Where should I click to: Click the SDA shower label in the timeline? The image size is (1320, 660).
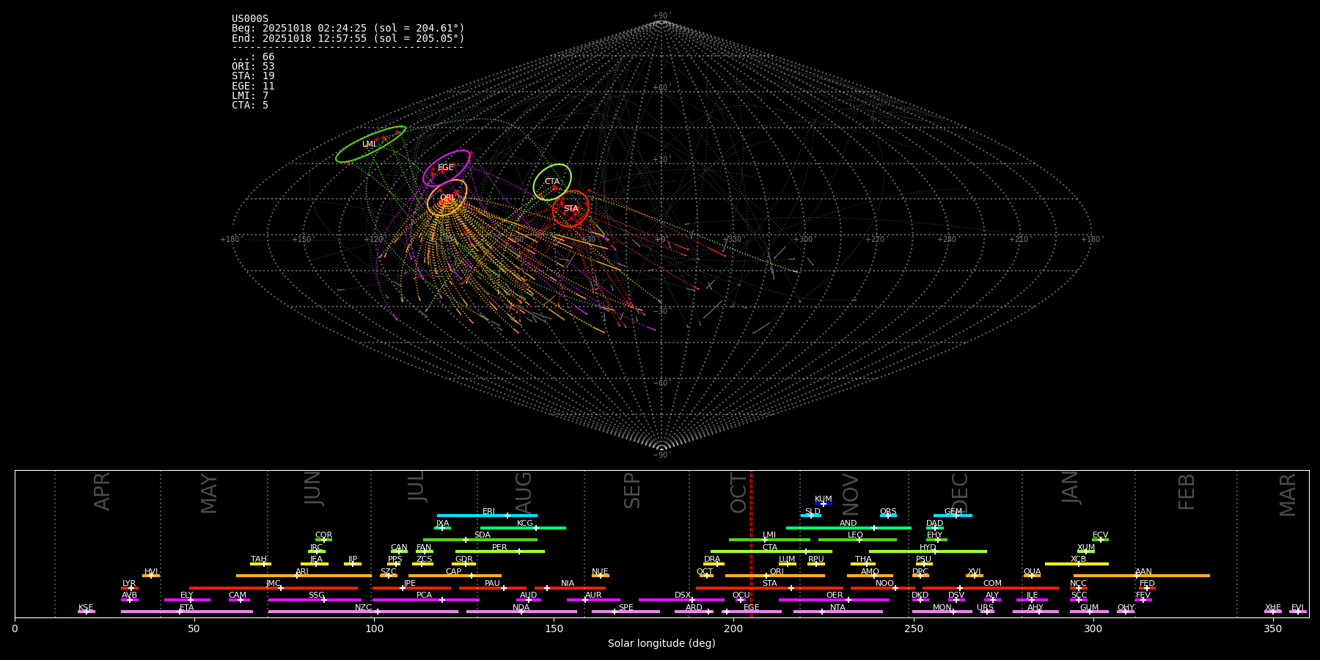pyautogui.click(x=483, y=535)
